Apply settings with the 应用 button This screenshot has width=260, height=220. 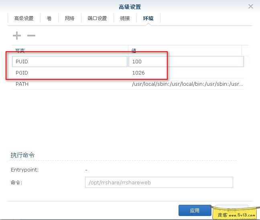[x=195, y=210]
